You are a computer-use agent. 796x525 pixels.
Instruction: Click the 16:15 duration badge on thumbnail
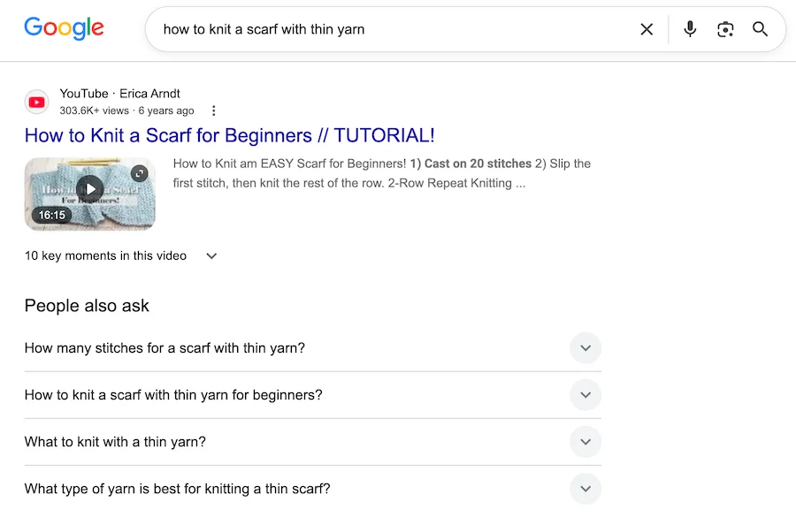point(52,215)
